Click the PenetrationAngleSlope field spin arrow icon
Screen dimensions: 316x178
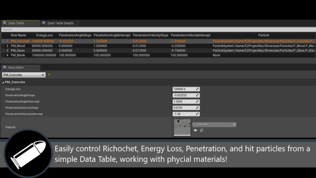[197, 95]
